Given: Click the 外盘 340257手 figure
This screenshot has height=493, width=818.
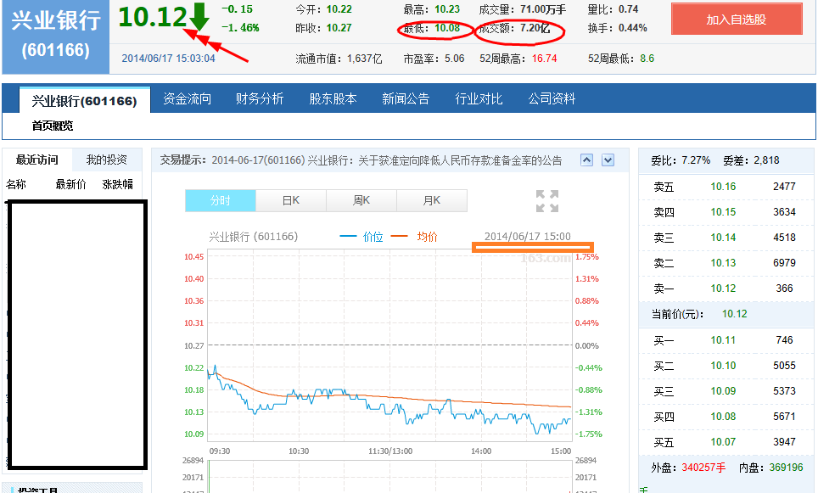Looking at the screenshot, I should [x=703, y=468].
